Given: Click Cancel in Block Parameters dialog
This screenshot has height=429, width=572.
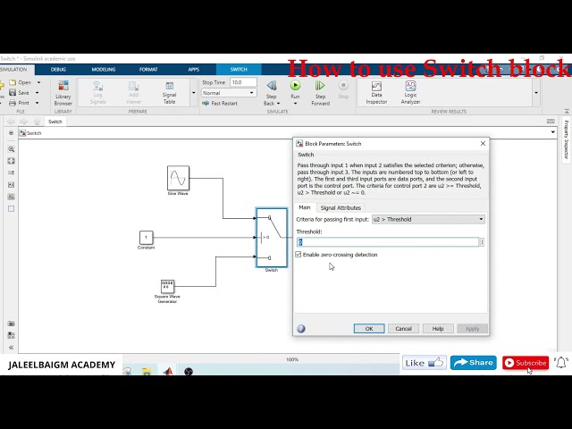Looking at the screenshot, I should coord(403,328).
